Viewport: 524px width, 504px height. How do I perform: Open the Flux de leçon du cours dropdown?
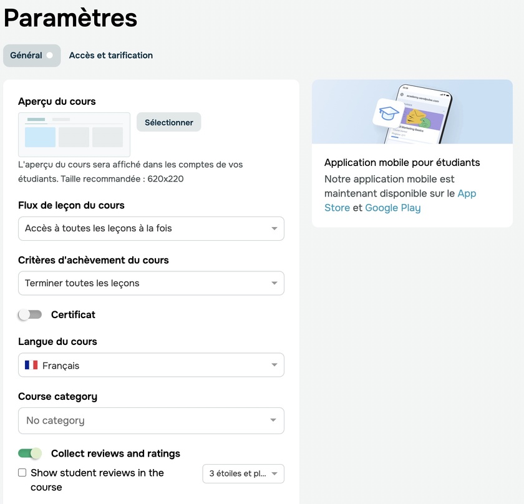(x=151, y=228)
